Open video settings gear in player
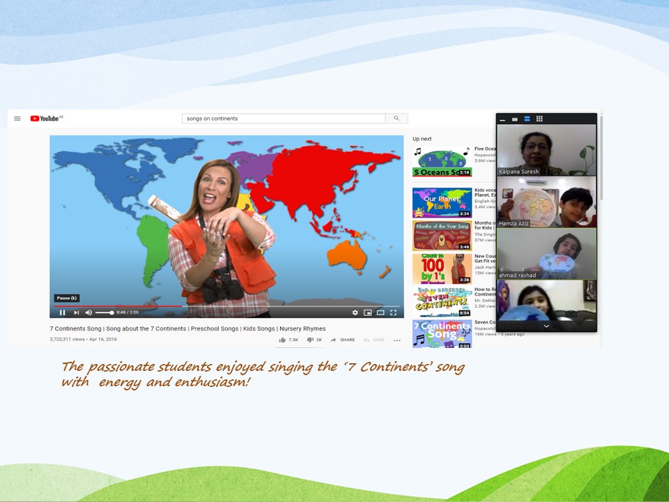This screenshot has height=502, width=669. 355,312
